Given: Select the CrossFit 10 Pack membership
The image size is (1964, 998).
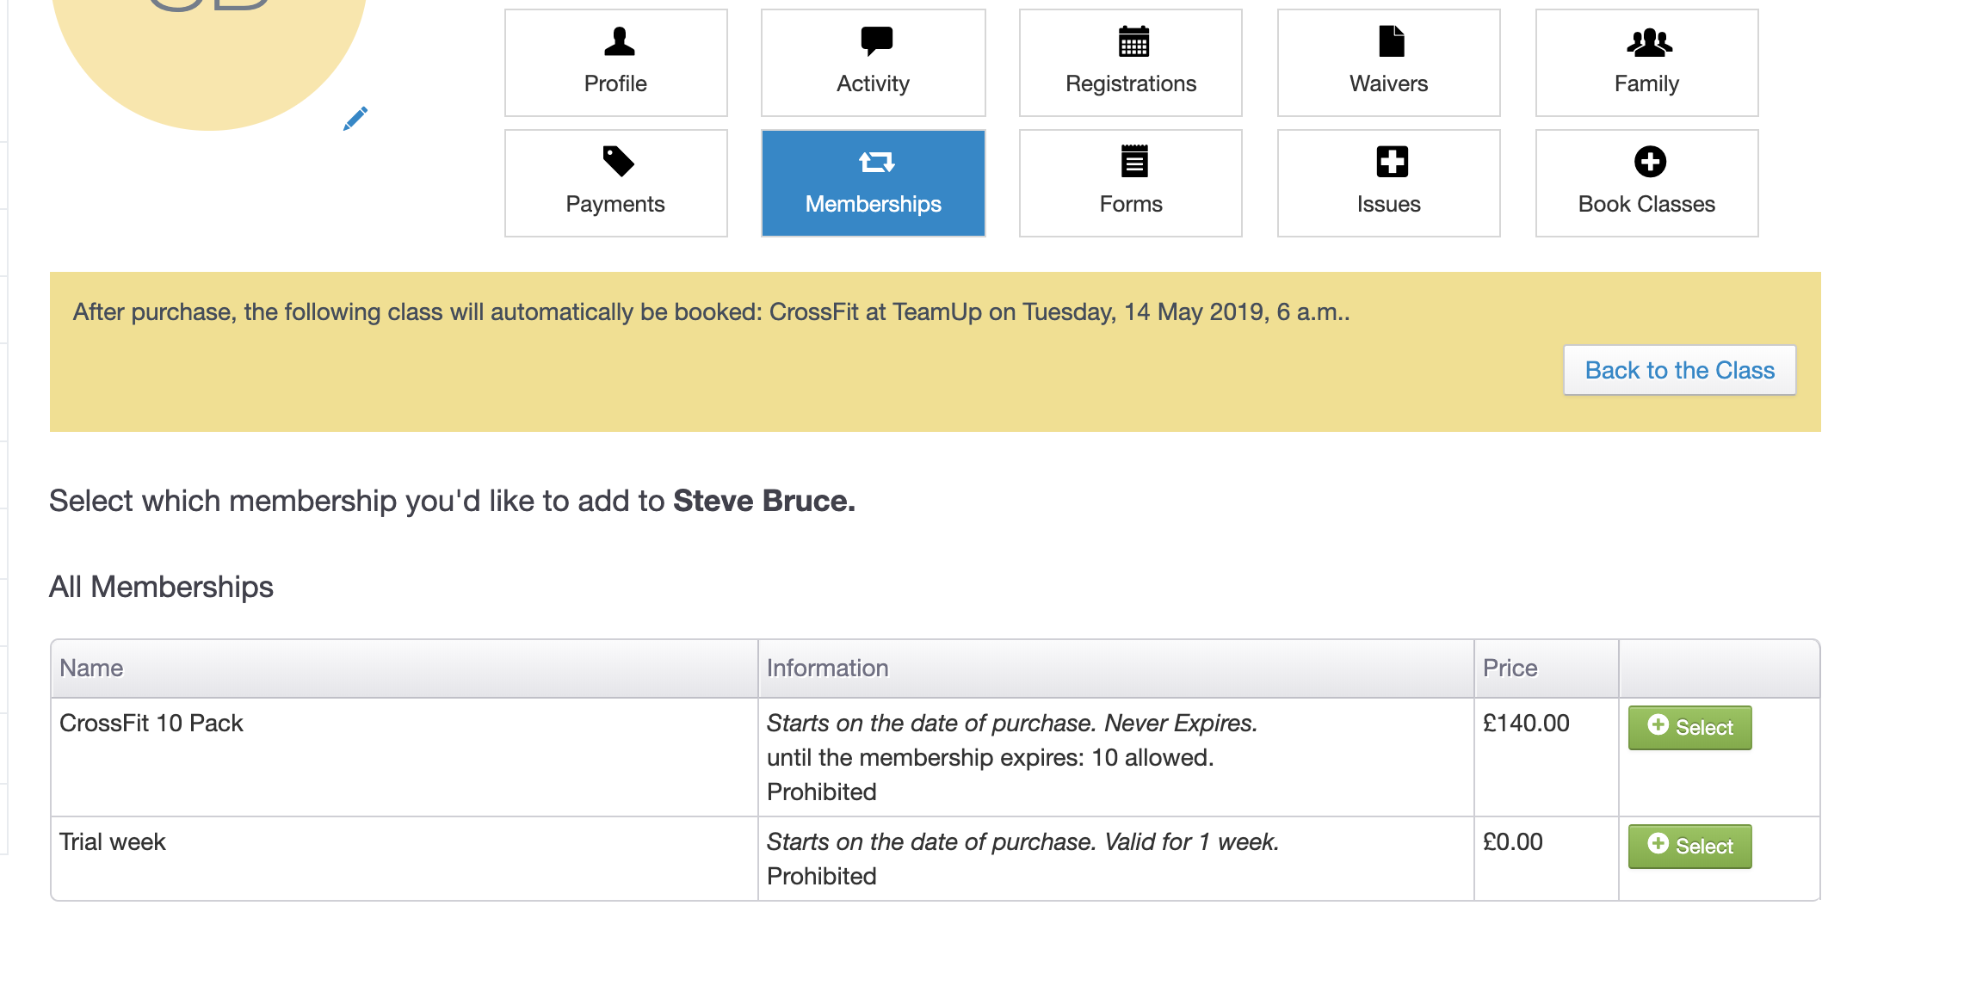Looking at the screenshot, I should tap(1689, 728).
